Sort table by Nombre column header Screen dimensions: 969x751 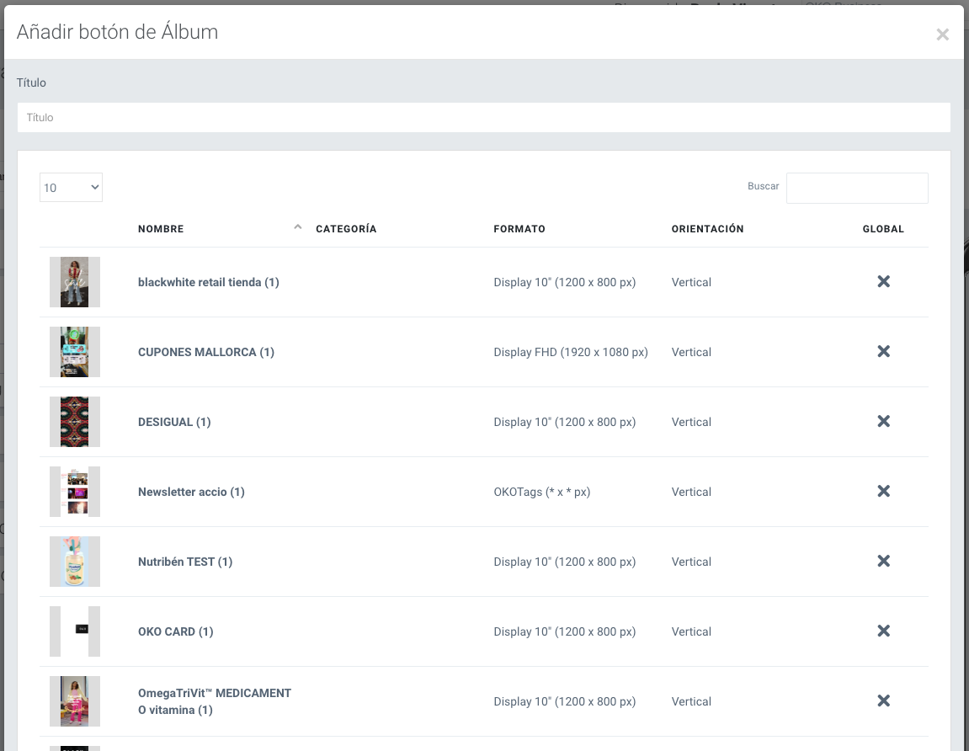coord(161,229)
